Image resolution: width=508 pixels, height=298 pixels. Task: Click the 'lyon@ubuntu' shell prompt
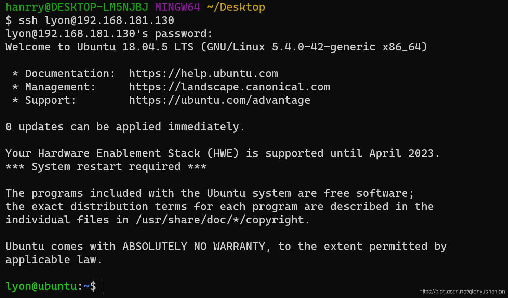(51, 286)
